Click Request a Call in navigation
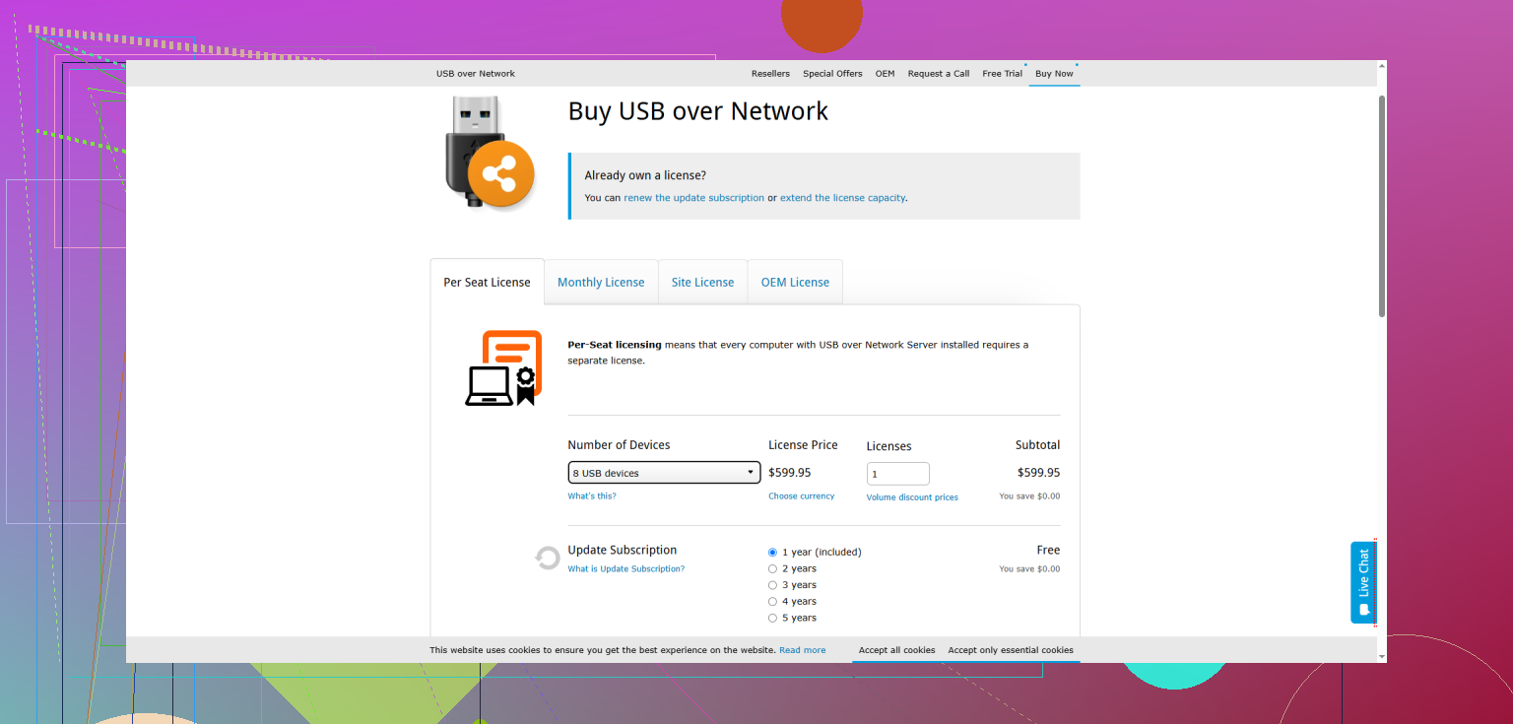1513x724 pixels. tap(938, 74)
